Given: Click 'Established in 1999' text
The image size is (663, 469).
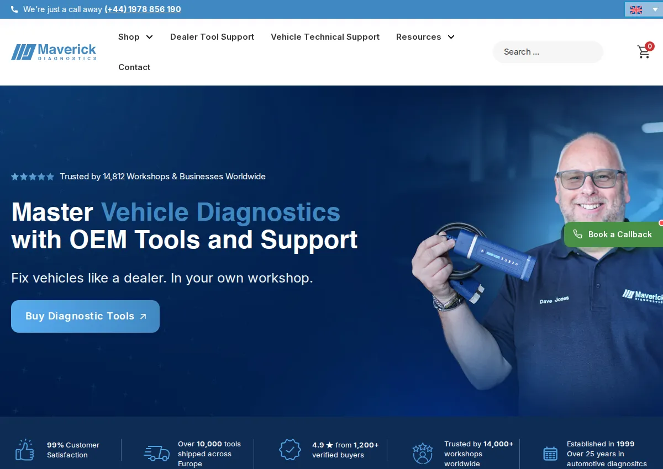Looking at the screenshot, I should click(x=601, y=444).
